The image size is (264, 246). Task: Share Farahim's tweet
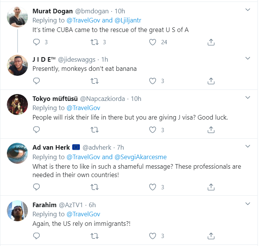click(x=211, y=236)
